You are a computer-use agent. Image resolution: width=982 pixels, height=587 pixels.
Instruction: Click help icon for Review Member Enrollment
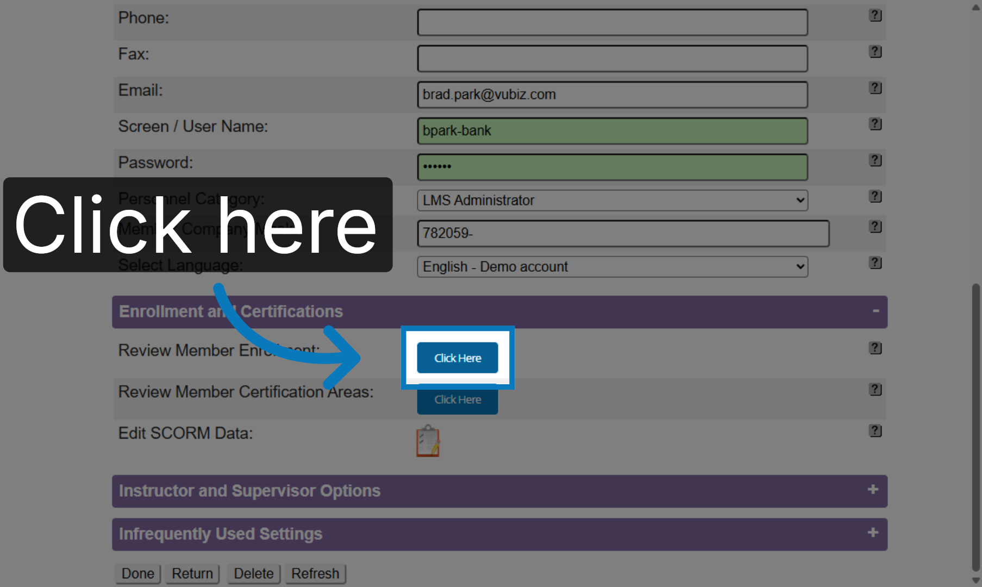[875, 348]
